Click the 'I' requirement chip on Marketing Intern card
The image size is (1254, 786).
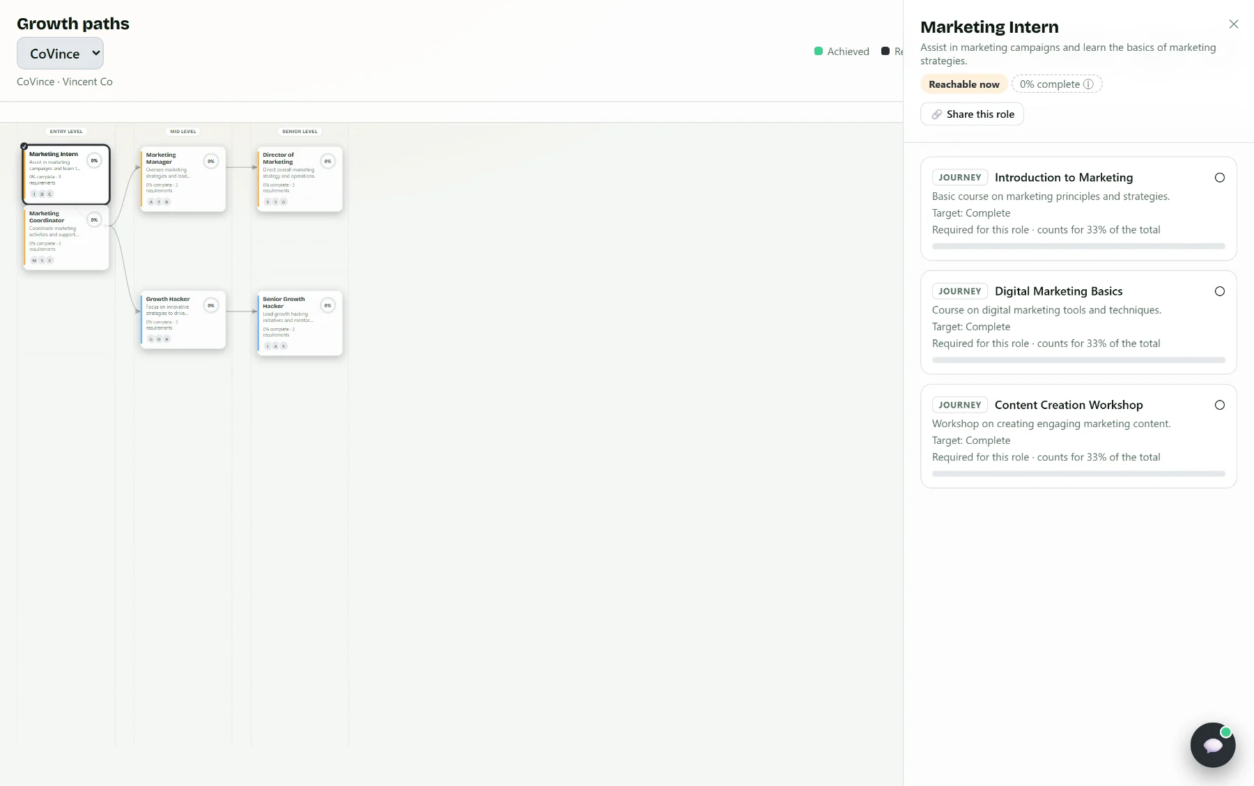[34, 194]
